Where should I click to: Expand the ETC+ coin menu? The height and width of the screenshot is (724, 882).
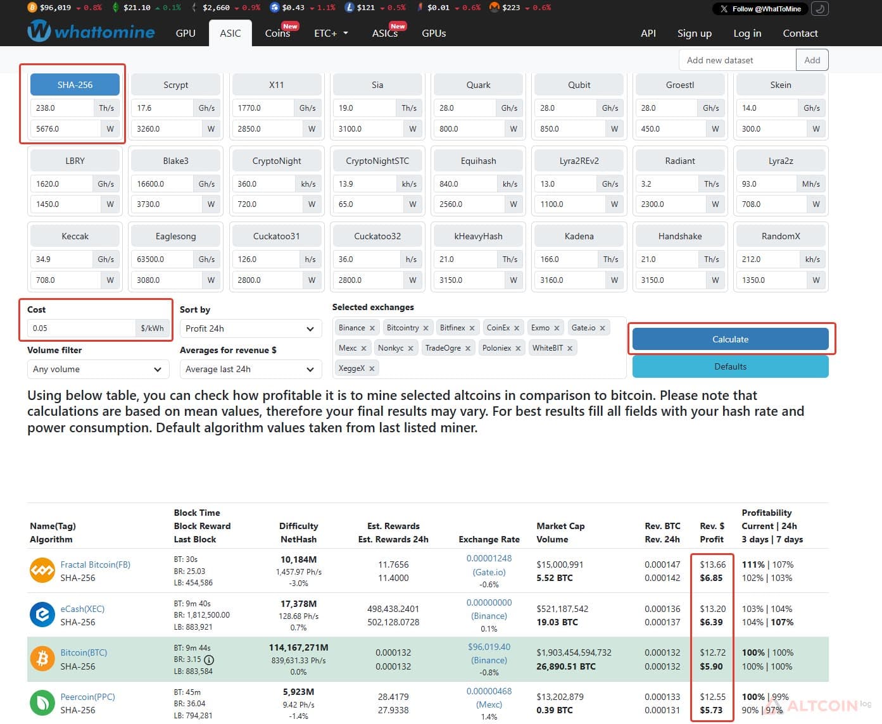(x=331, y=33)
